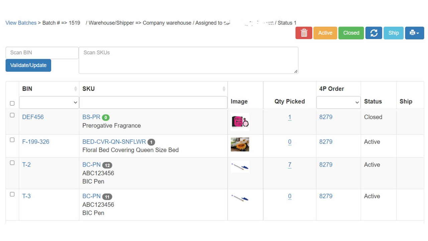This screenshot has width=428, height=241.
Task: Open SKU BS-PR Prerogative Fragrance
Action: [x=91, y=117]
